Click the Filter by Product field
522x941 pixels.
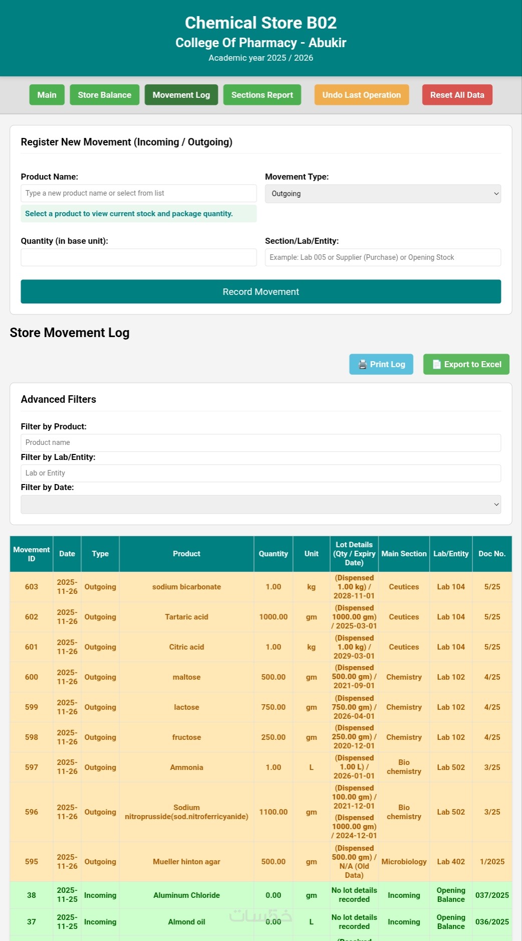260,443
